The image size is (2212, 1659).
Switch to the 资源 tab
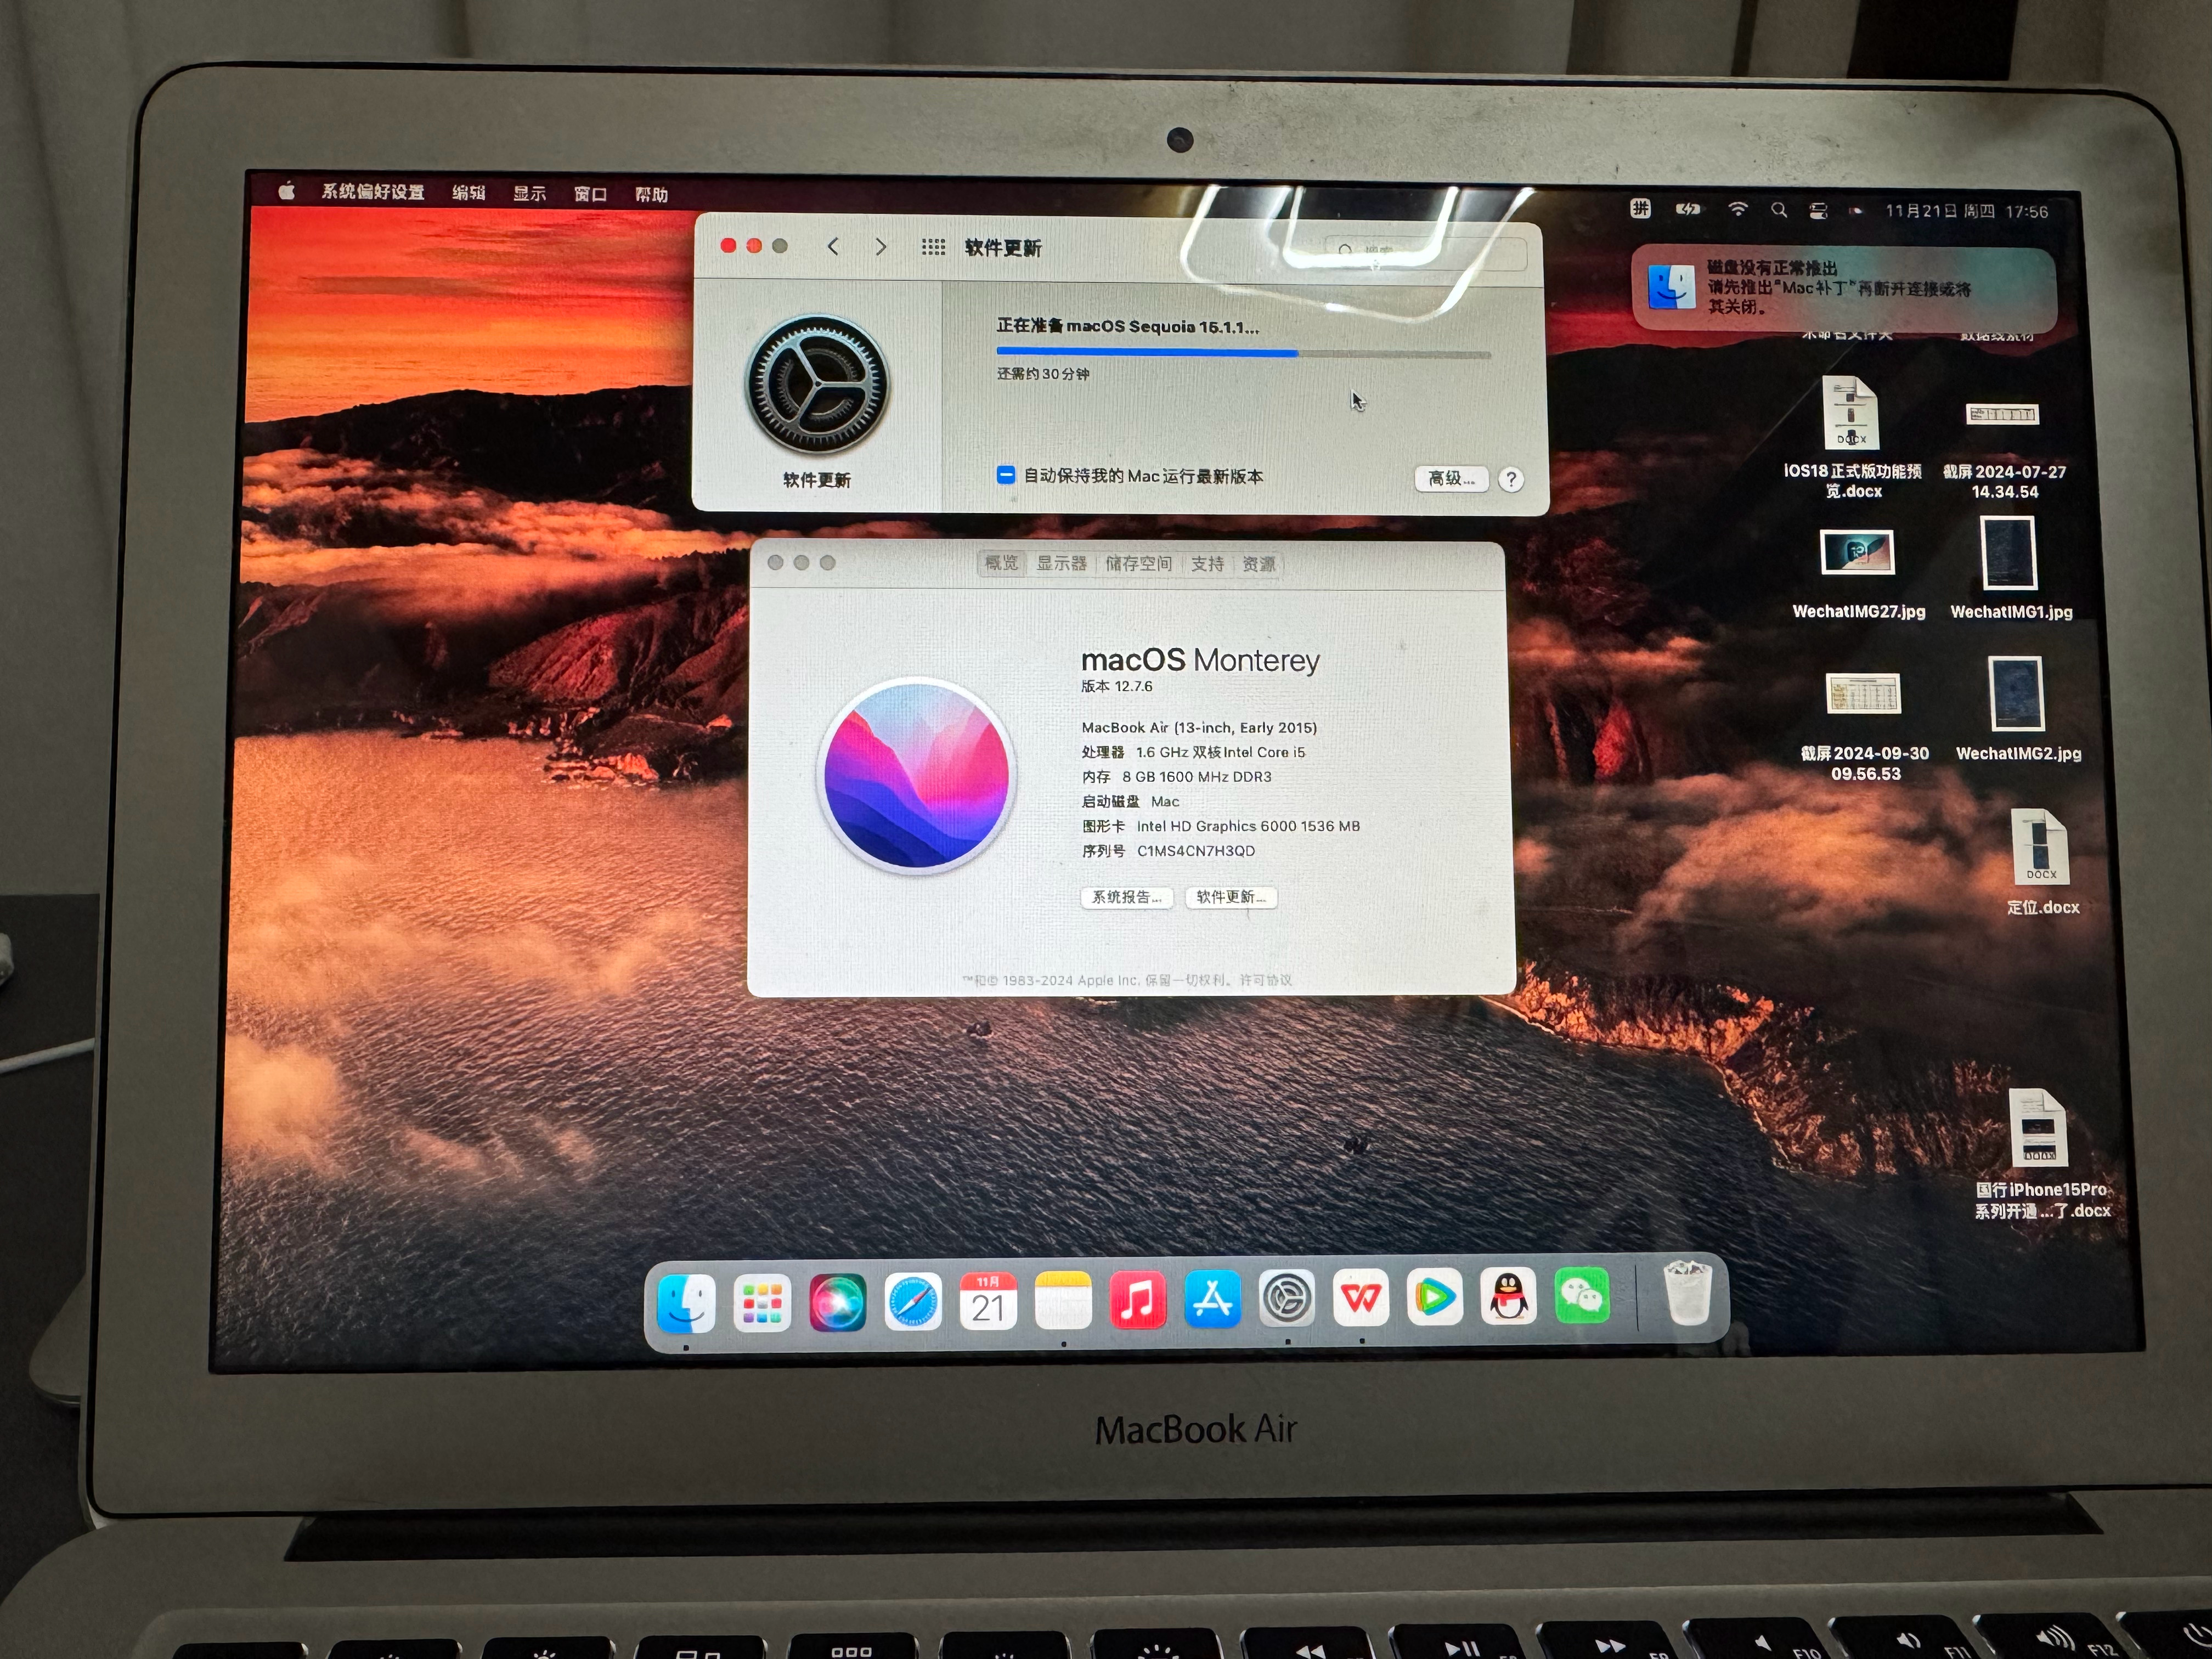[1258, 564]
